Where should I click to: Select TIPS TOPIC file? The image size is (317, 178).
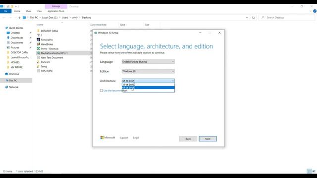[47, 71]
